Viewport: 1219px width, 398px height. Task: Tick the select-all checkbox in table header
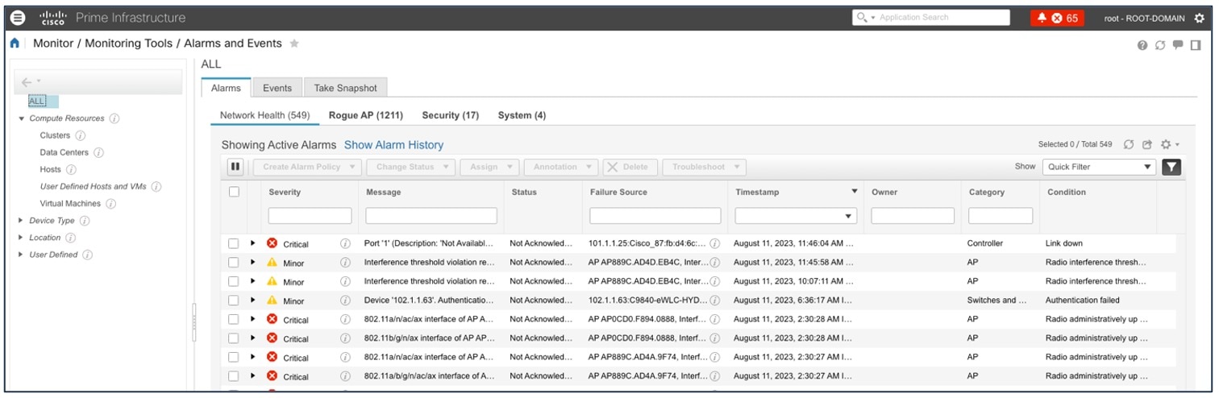(x=234, y=192)
